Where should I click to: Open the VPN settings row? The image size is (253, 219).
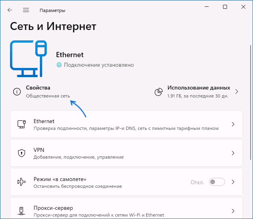pyautogui.click(x=126, y=153)
